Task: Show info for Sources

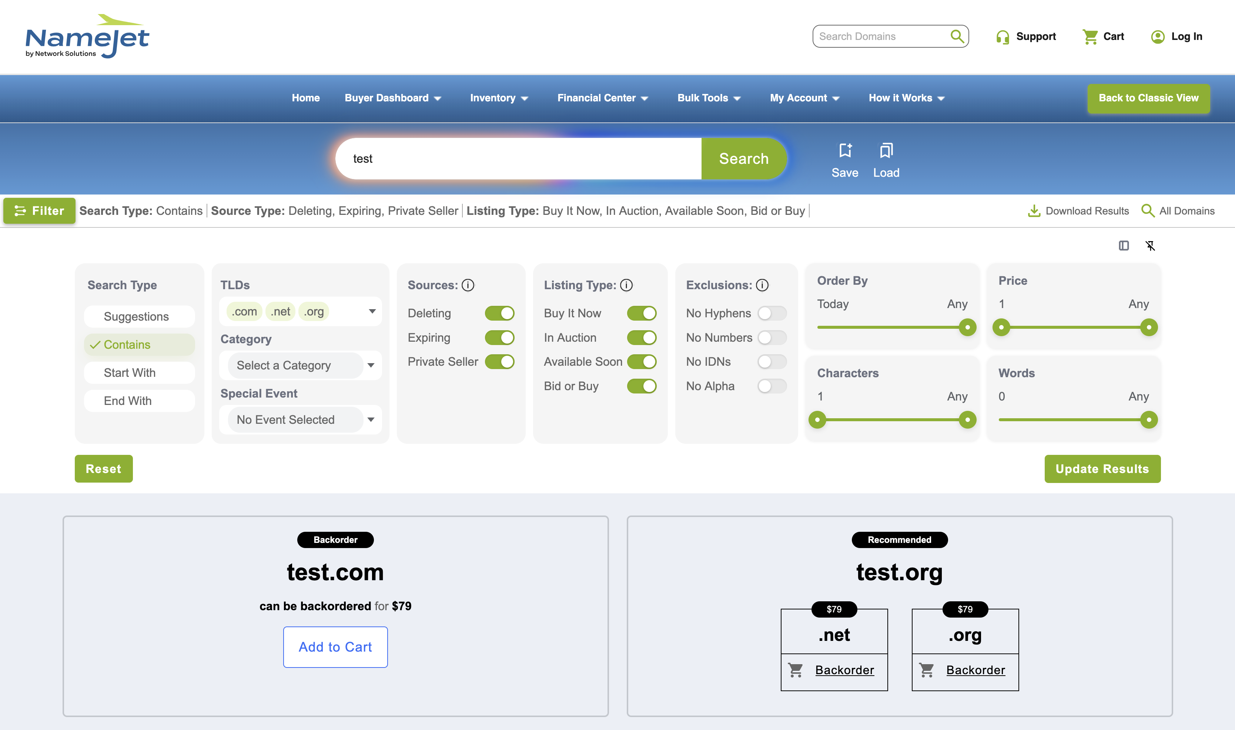Action: click(468, 285)
